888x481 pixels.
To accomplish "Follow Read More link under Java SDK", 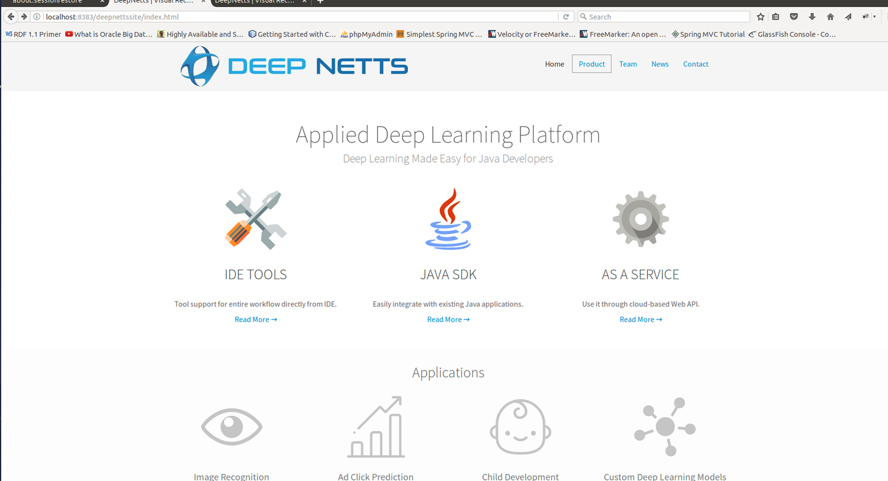I will click(448, 319).
